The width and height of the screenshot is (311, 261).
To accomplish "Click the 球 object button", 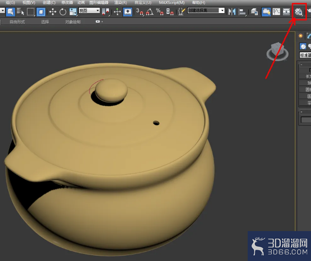I will 305,83.
